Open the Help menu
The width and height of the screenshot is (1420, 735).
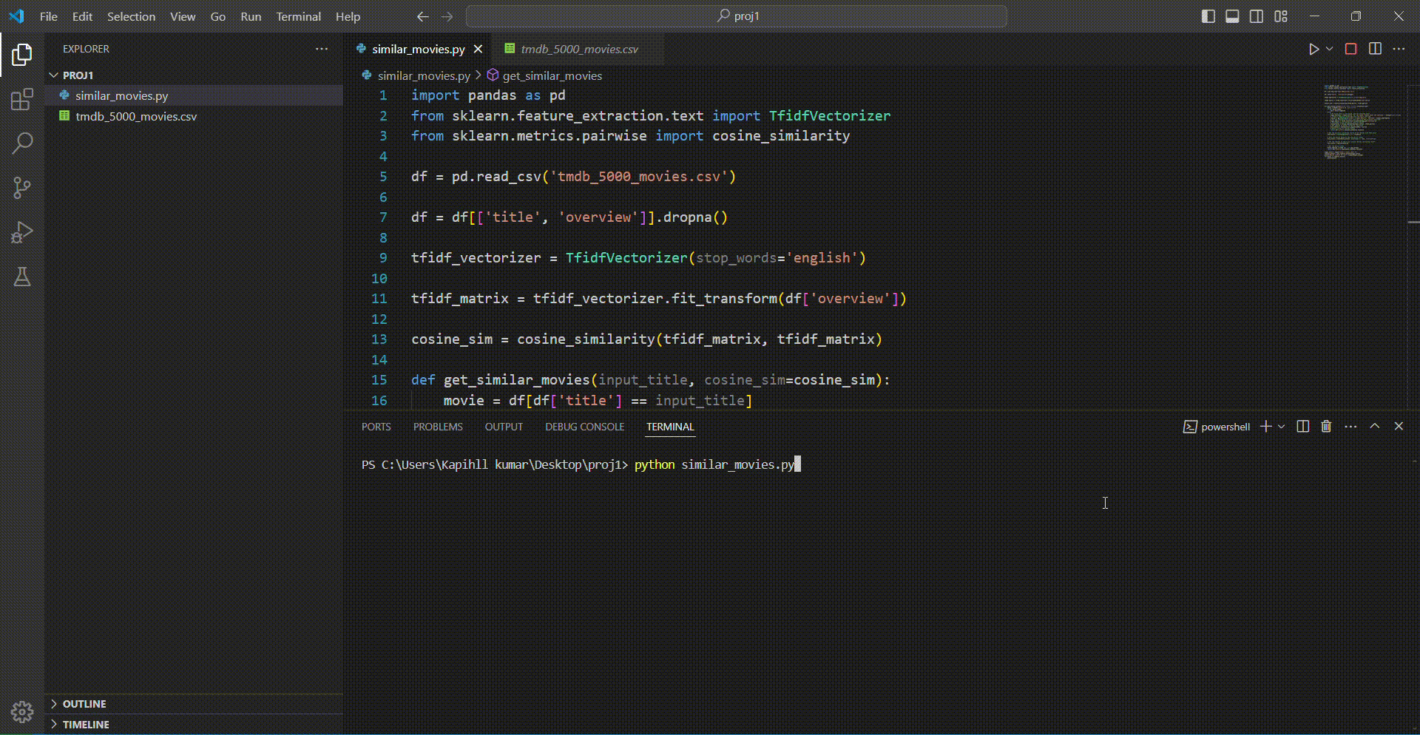click(x=348, y=16)
